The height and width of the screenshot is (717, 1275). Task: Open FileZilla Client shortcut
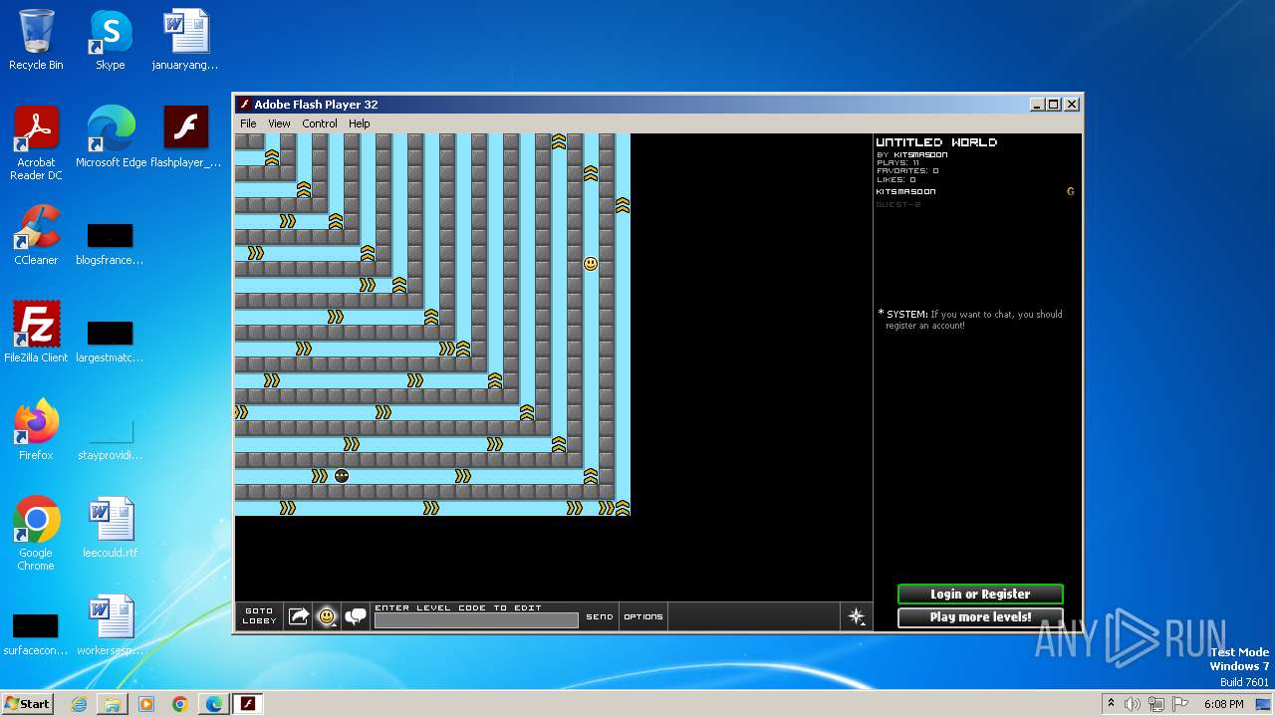click(36, 334)
